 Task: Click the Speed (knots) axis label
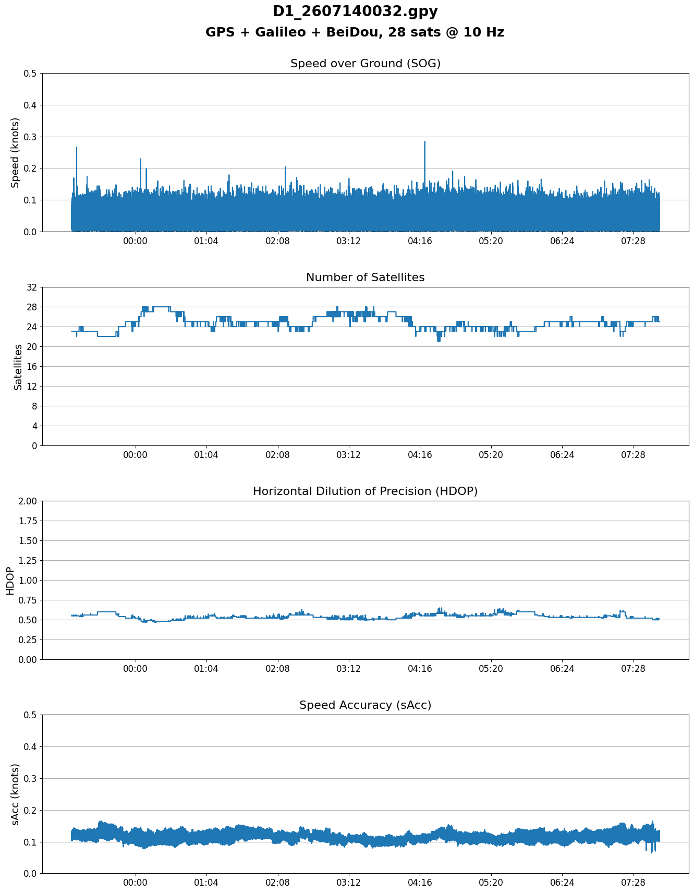15,152
